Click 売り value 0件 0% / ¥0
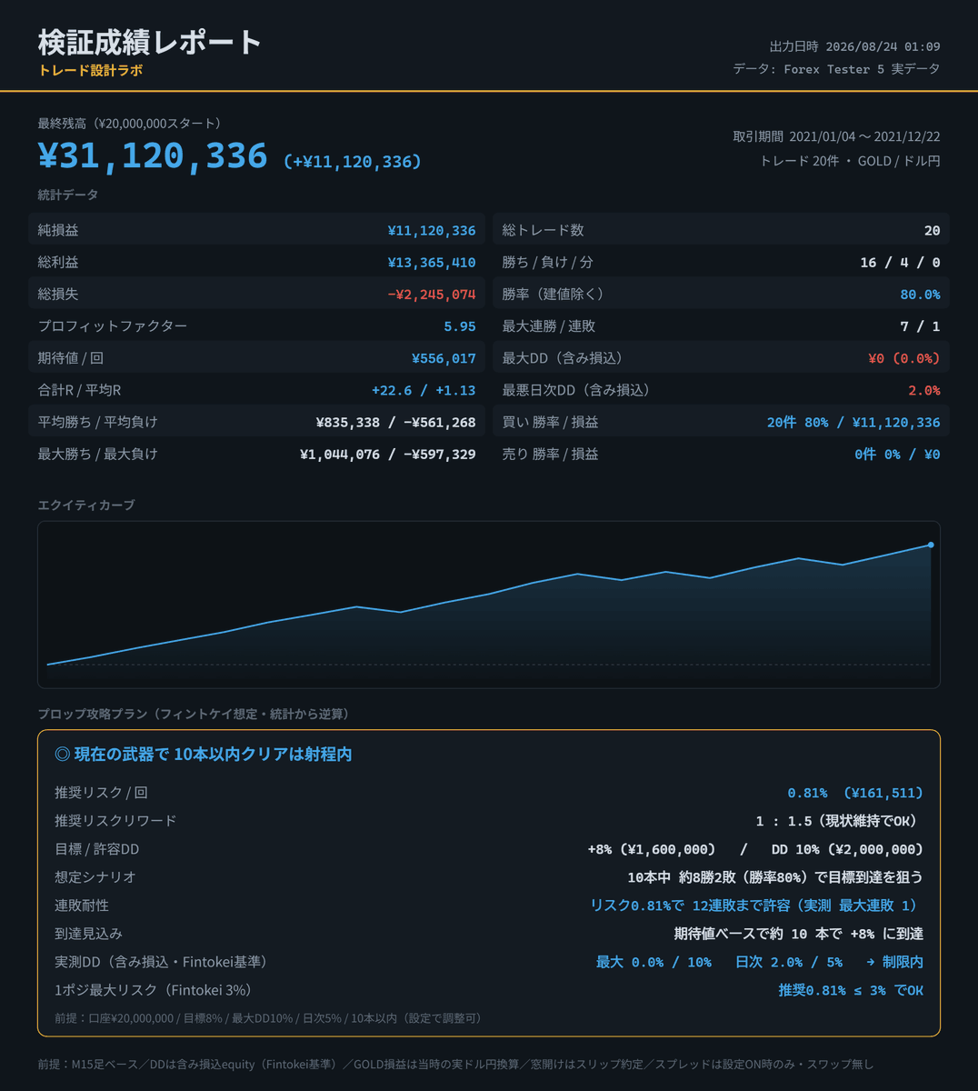The height and width of the screenshot is (1091, 978). 897,454
